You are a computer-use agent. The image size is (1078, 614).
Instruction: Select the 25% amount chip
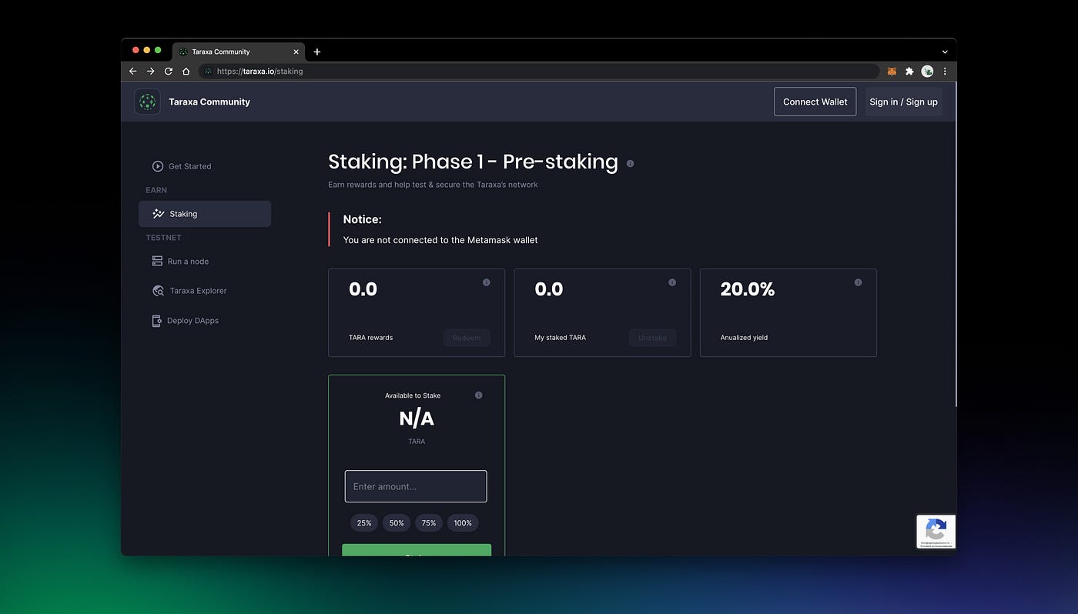(x=364, y=523)
